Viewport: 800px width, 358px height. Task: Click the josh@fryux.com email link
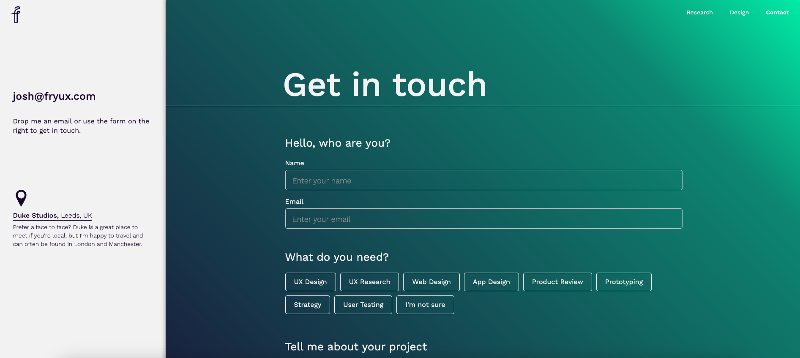point(54,96)
